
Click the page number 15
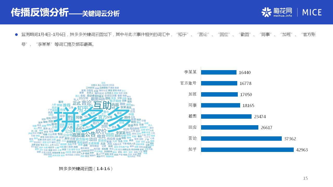point(305,178)
